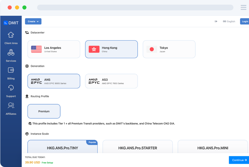Click the premium transit profile description

coord(104,123)
